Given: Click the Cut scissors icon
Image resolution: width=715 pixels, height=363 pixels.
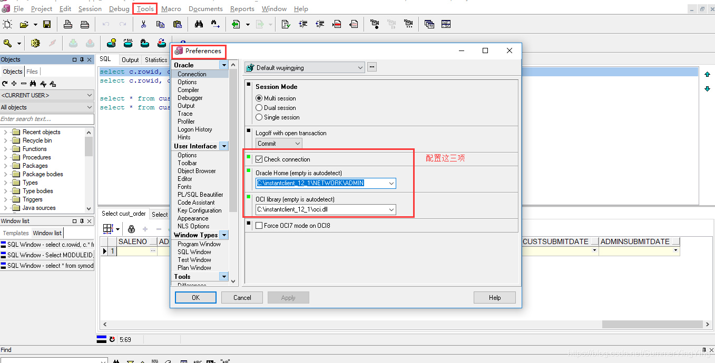Looking at the screenshot, I should tap(143, 24).
